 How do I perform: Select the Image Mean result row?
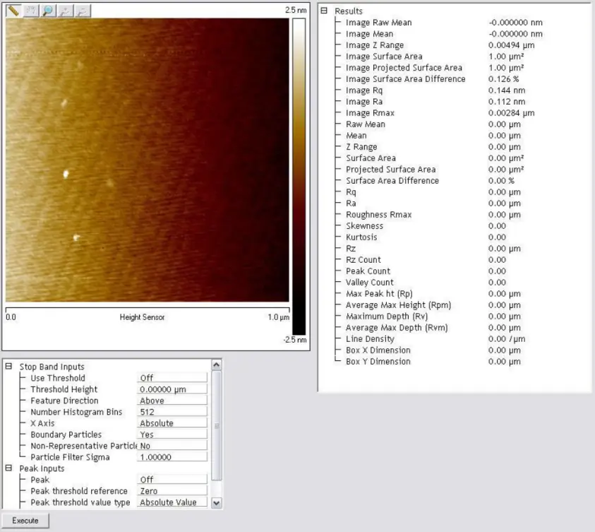tap(444, 34)
